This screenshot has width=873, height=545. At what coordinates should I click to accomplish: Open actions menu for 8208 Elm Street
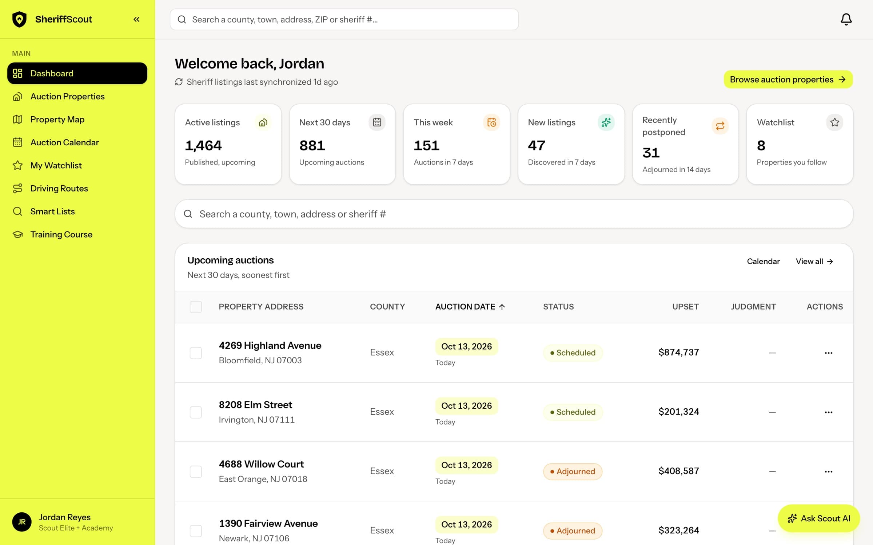[x=829, y=412]
